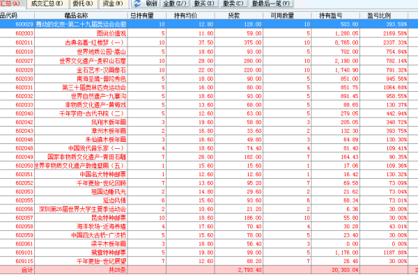418x279 pixels.
Task: Click the profit value 8,765.00
Action: (346, 42)
